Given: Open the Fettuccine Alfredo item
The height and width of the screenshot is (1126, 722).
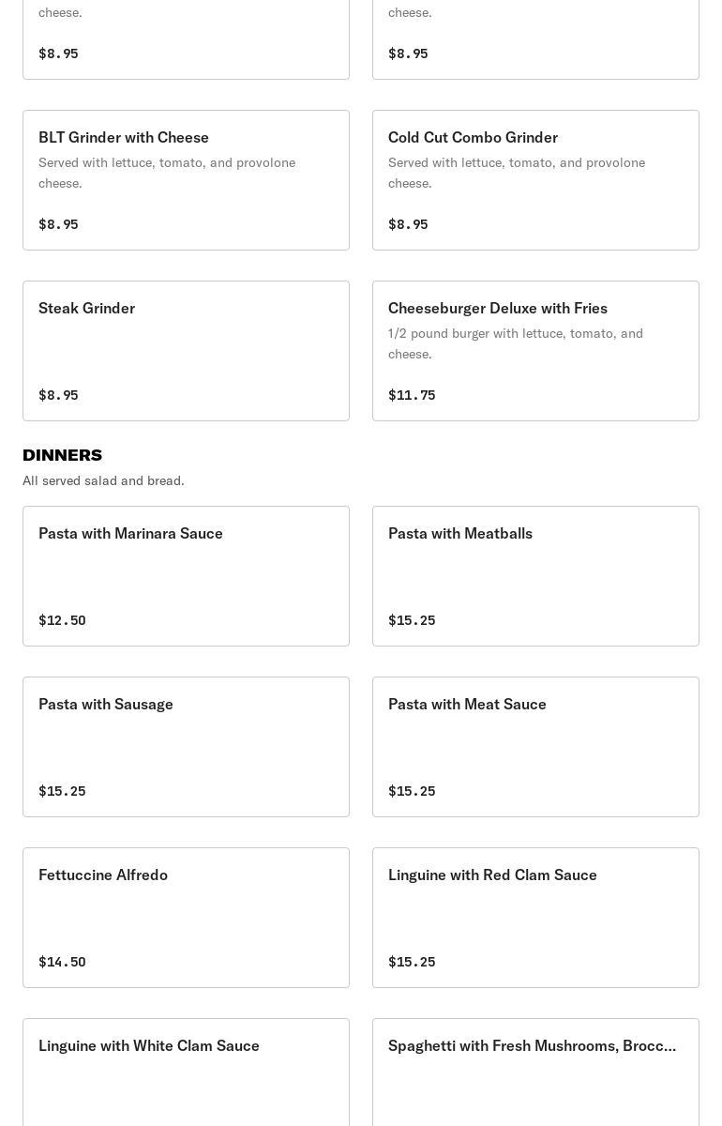Looking at the screenshot, I should 186,918.
